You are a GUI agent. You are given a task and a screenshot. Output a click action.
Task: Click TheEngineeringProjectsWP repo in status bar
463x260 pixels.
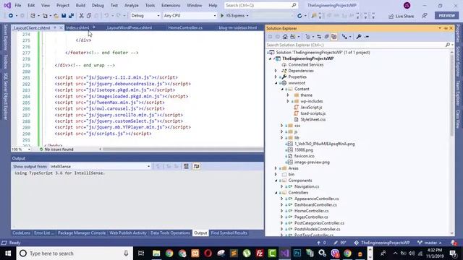[x=382, y=243]
